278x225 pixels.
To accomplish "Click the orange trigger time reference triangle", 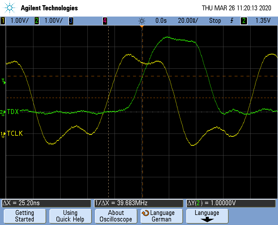I will coord(141,27).
